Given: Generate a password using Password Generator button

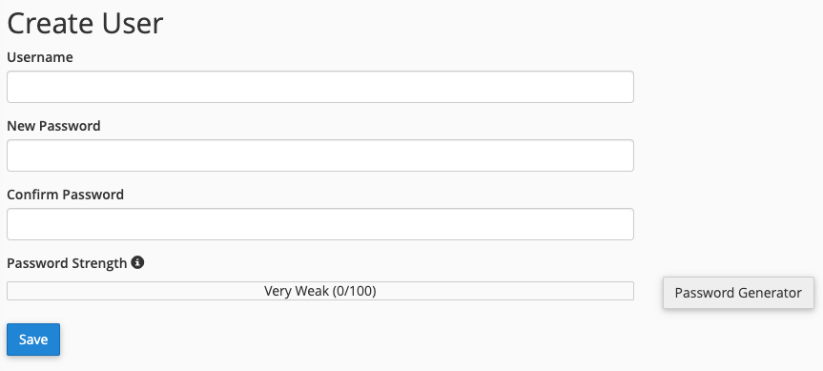Looking at the screenshot, I should pos(738,293).
